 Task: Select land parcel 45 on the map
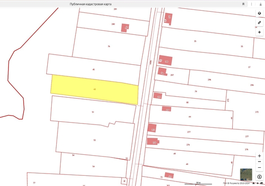pos(93,70)
